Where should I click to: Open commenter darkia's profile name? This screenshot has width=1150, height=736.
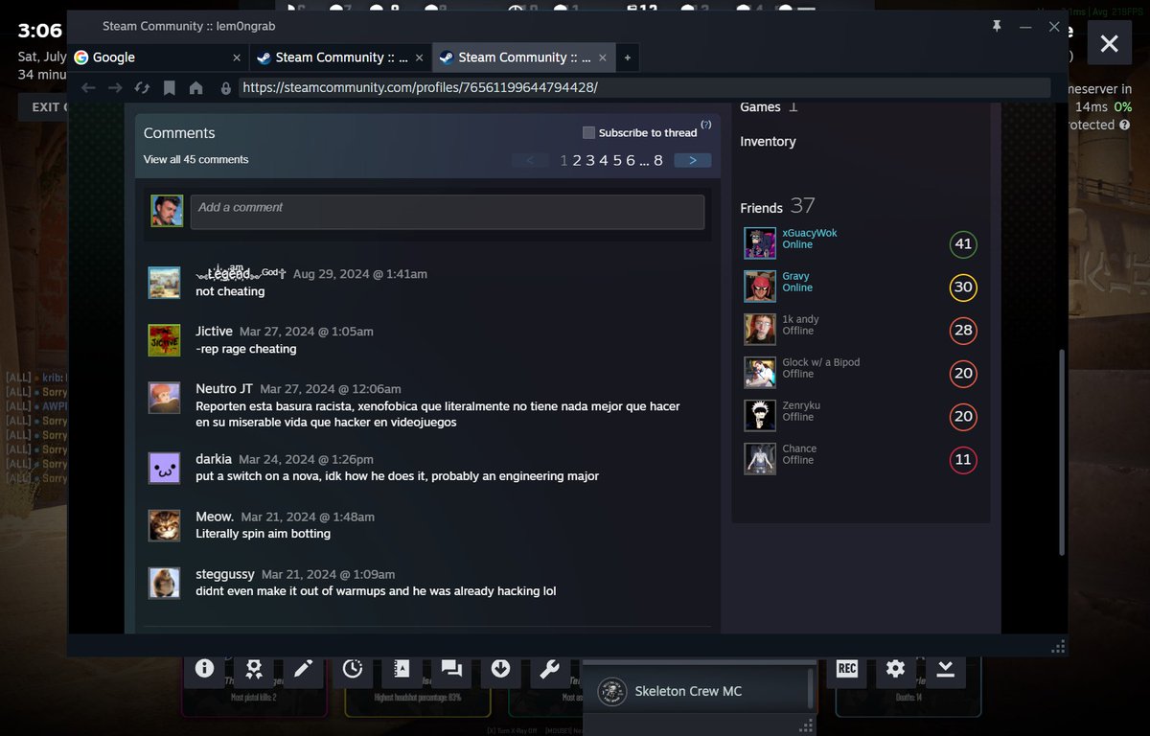214,459
